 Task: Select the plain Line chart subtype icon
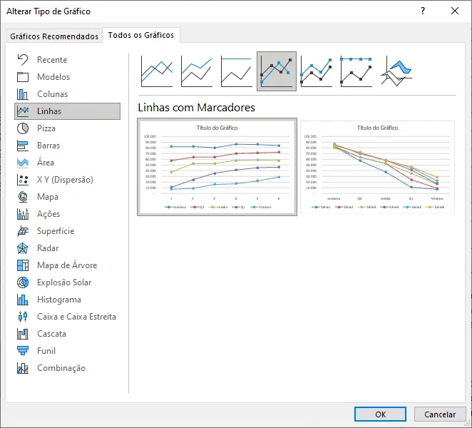tap(157, 71)
